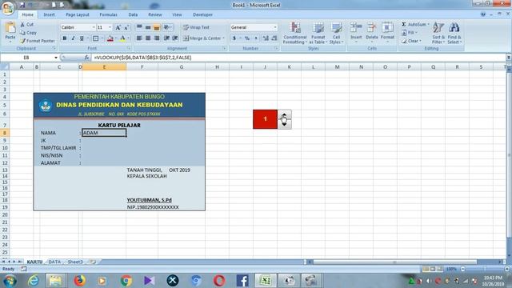Switch to the Insert ribbon tab
The height and width of the screenshot is (288, 512).
point(50,14)
